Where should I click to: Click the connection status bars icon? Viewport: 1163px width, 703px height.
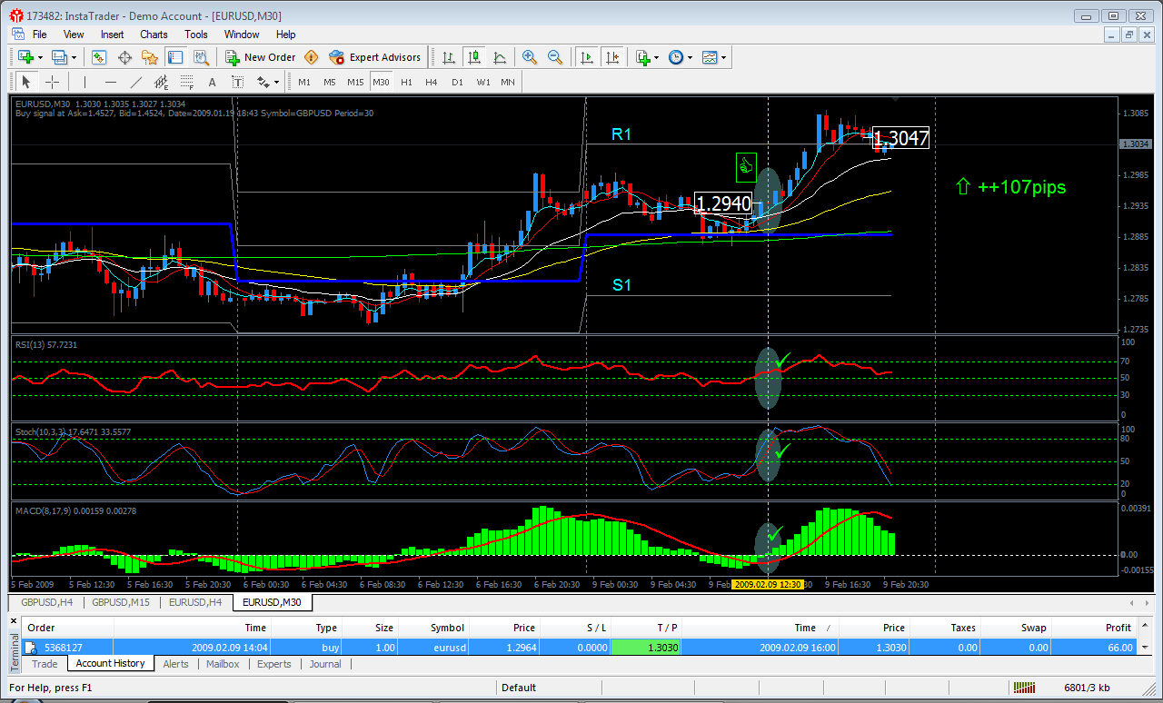click(1024, 688)
